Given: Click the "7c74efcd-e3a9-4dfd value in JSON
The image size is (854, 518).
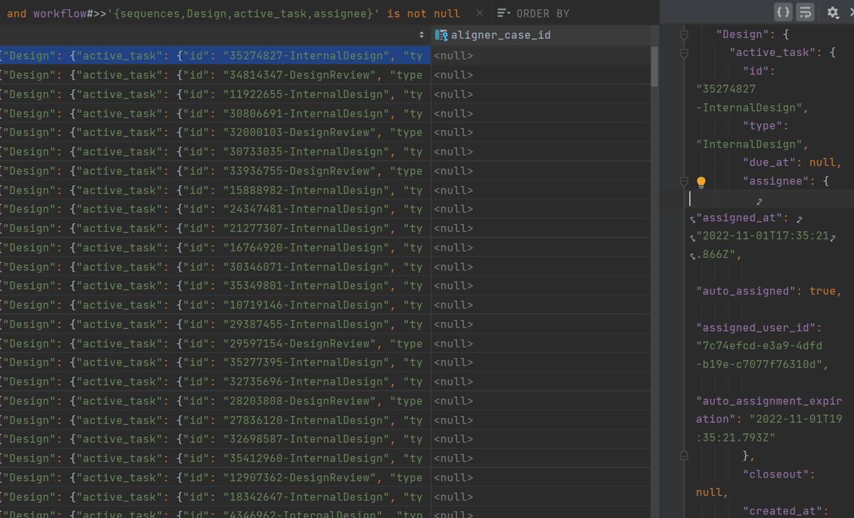Looking at the screenshot, I should click(x=759, y=346).
